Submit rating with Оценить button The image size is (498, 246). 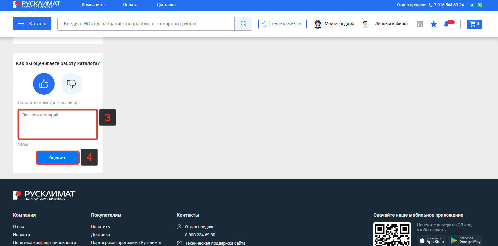[x=58, y=158]
